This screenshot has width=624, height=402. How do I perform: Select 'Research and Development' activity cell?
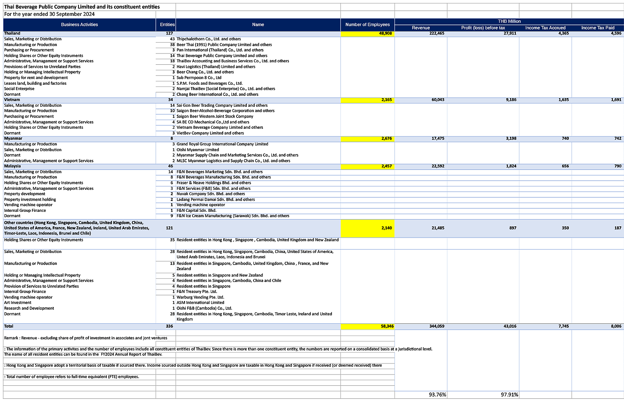coord(29,309)
